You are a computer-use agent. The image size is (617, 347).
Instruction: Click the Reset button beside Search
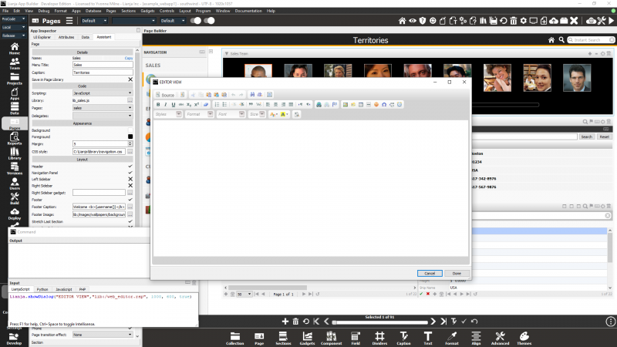pos(605,136)
